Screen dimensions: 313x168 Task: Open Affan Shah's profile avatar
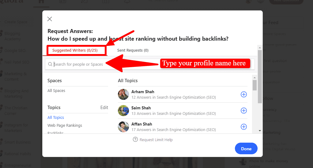tap(123, 126)
